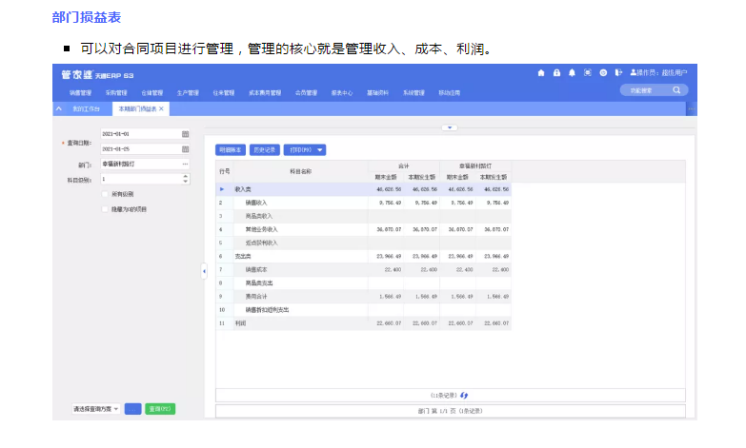The width and height of the screenshot is (746, 448).
Task: Open calendar picker for end date 2021-01-25
Action: 186,149
